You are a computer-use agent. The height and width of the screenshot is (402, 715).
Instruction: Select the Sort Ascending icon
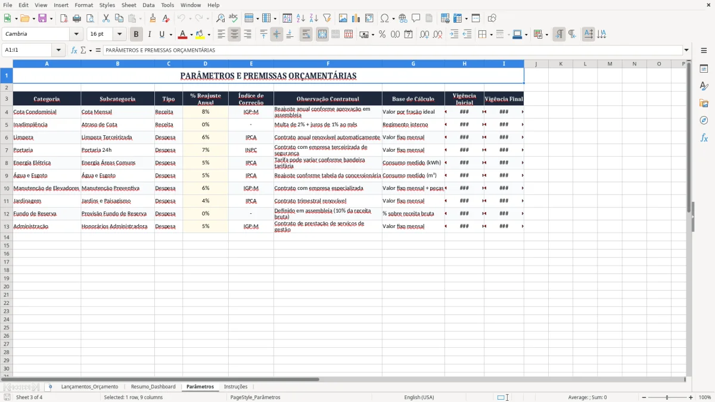pyautogui.click(x=300, y=18)
